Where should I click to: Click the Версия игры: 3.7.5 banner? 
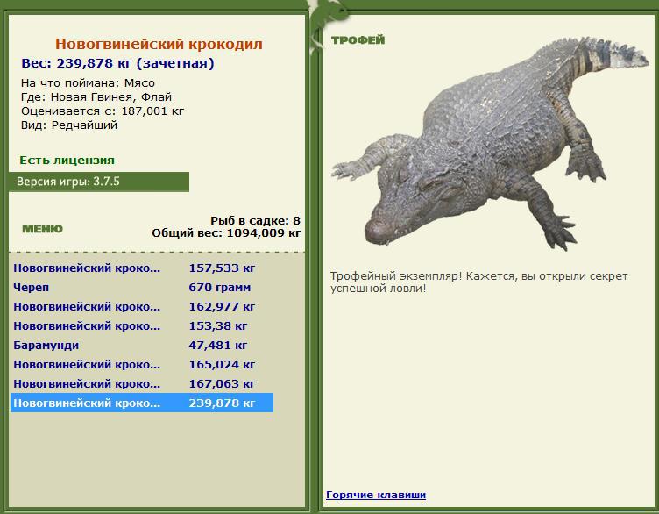coord(99,182)
